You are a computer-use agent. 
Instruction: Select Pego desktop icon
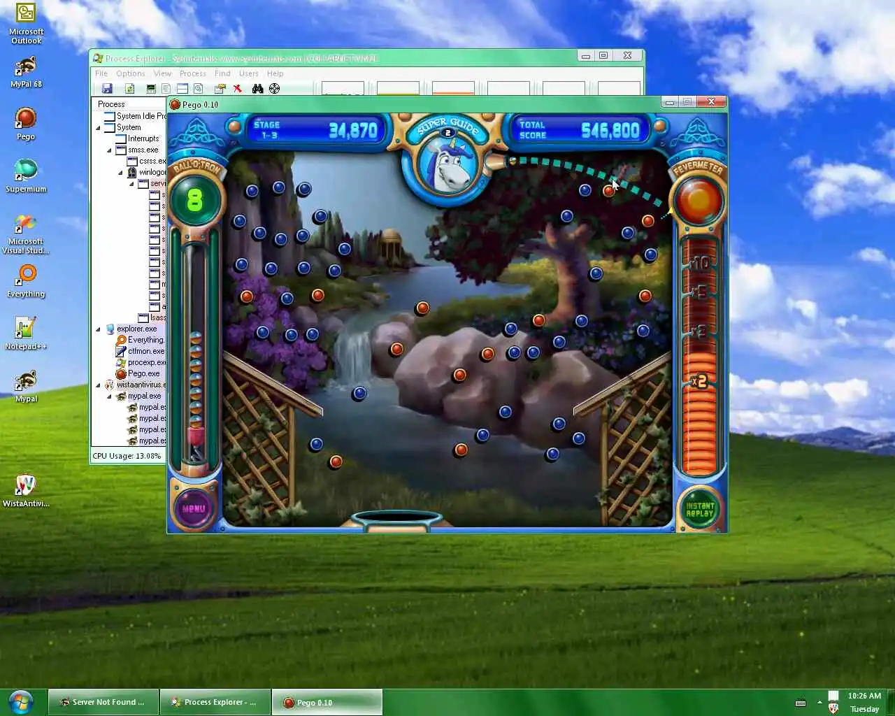coord(26,124)
